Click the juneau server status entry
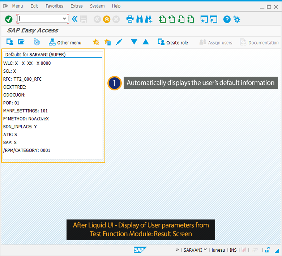 218,250
